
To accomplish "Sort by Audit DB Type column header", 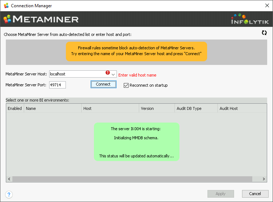I will (196, 108).
